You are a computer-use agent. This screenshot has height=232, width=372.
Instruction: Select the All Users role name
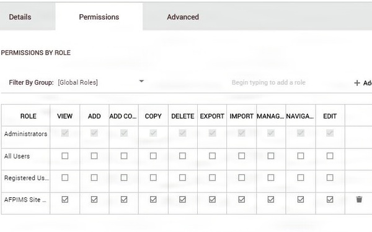(17, 156)
